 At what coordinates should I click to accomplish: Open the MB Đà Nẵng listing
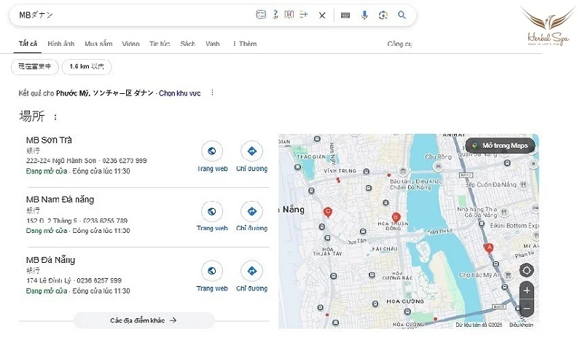(x=50, y=260)
